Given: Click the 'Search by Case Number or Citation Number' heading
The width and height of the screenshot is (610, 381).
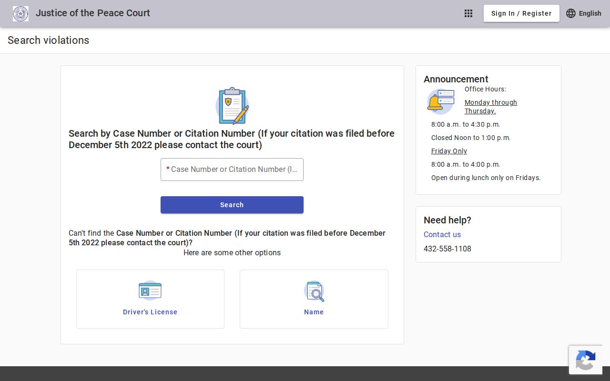Looking at the screenshot, I should tap(232, 139).
